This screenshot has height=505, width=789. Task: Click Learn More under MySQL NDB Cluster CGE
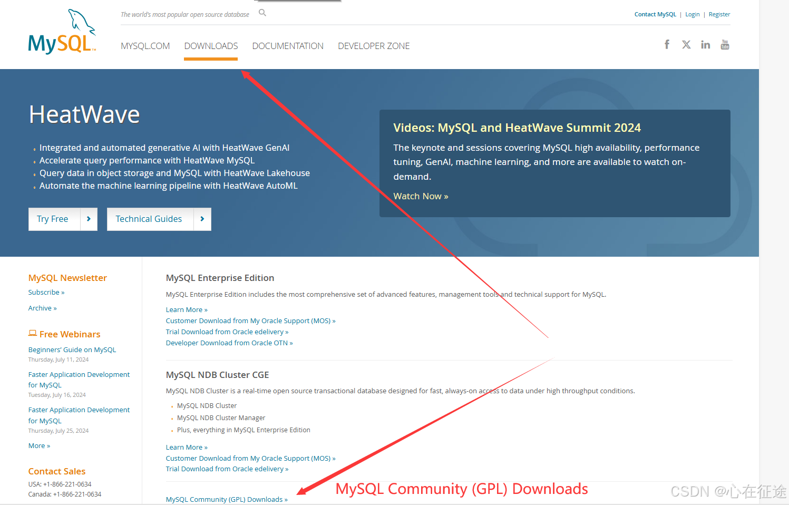point(187,447)
